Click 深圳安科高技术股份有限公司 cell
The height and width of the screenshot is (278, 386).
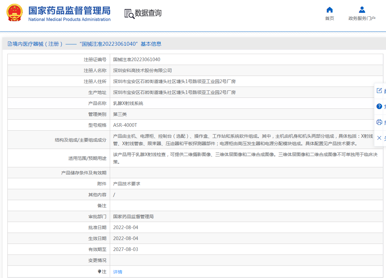pyautogui.click(x=143, y=70)
